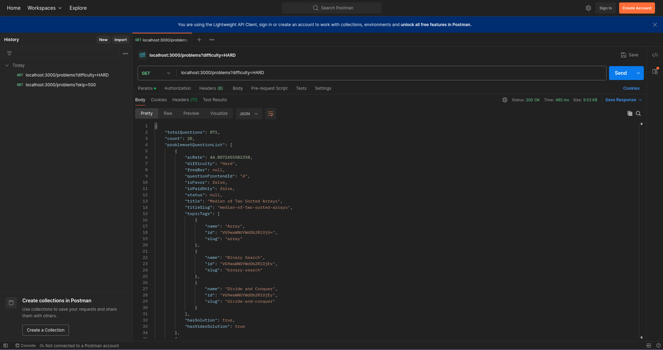Toggle the wrap lines icon
This screenshot has width=663, height=350.
270,114
